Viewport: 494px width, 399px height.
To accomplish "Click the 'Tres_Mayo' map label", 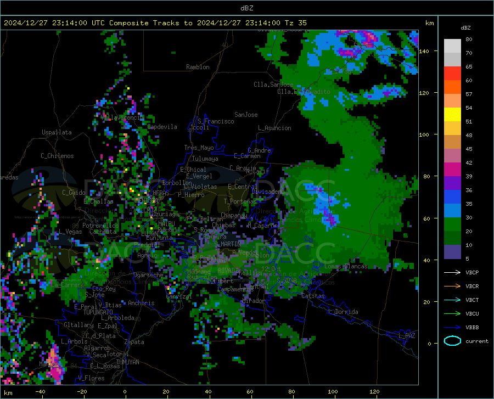I will coord(199,148).
